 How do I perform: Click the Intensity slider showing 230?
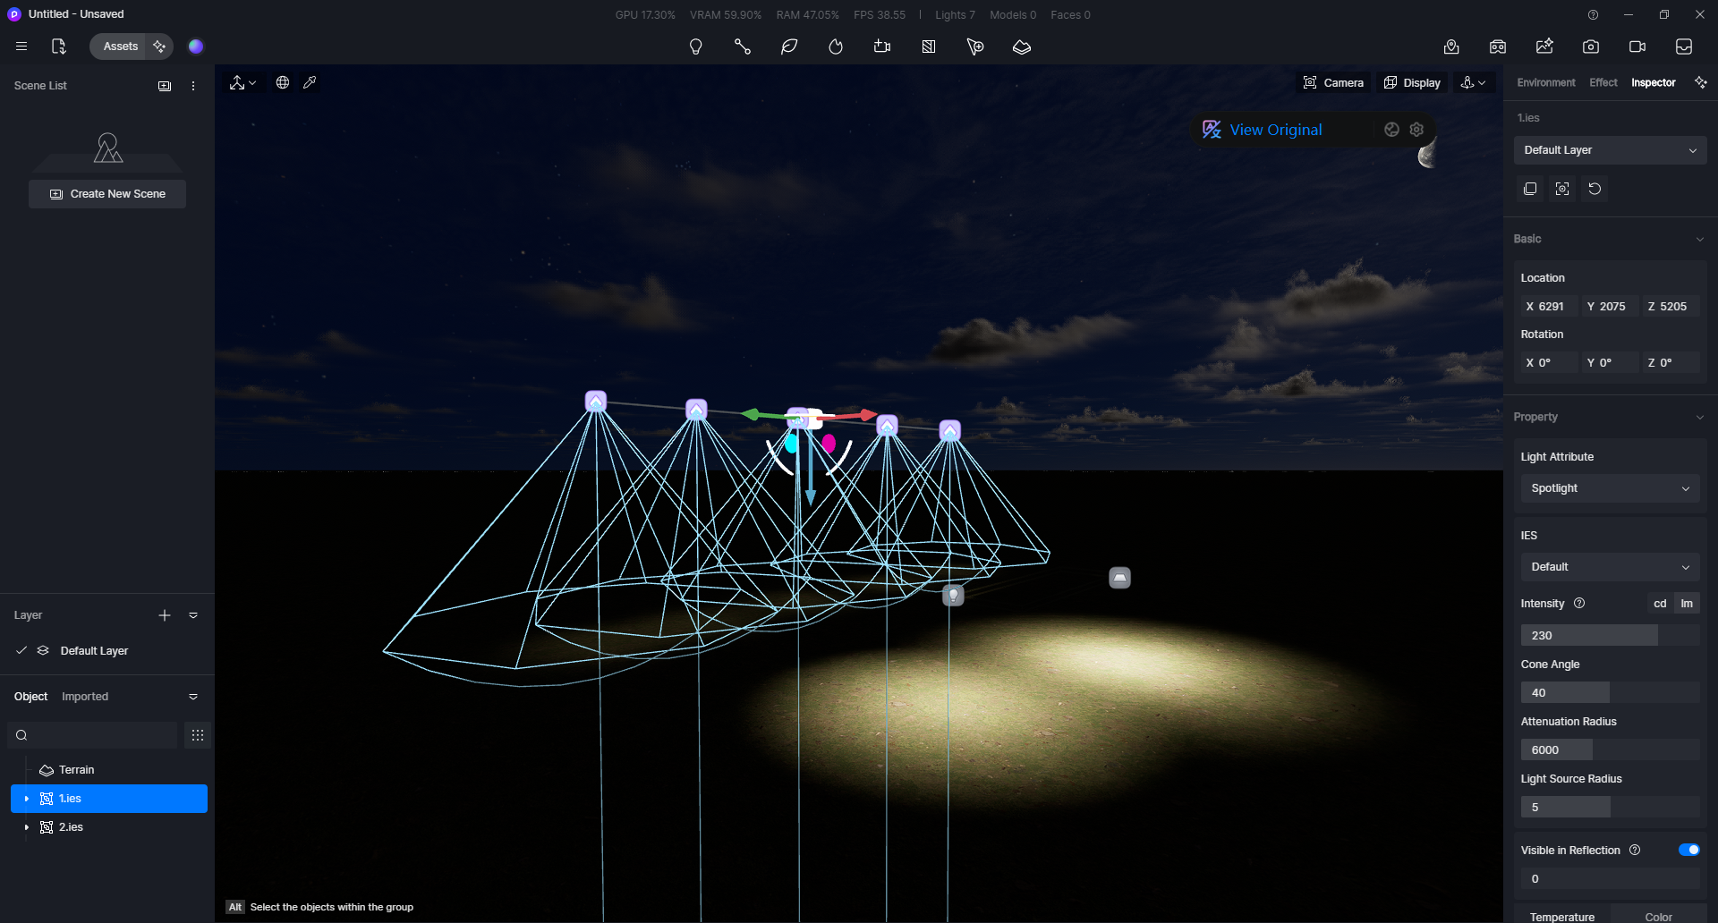(x=1611, y=635)
